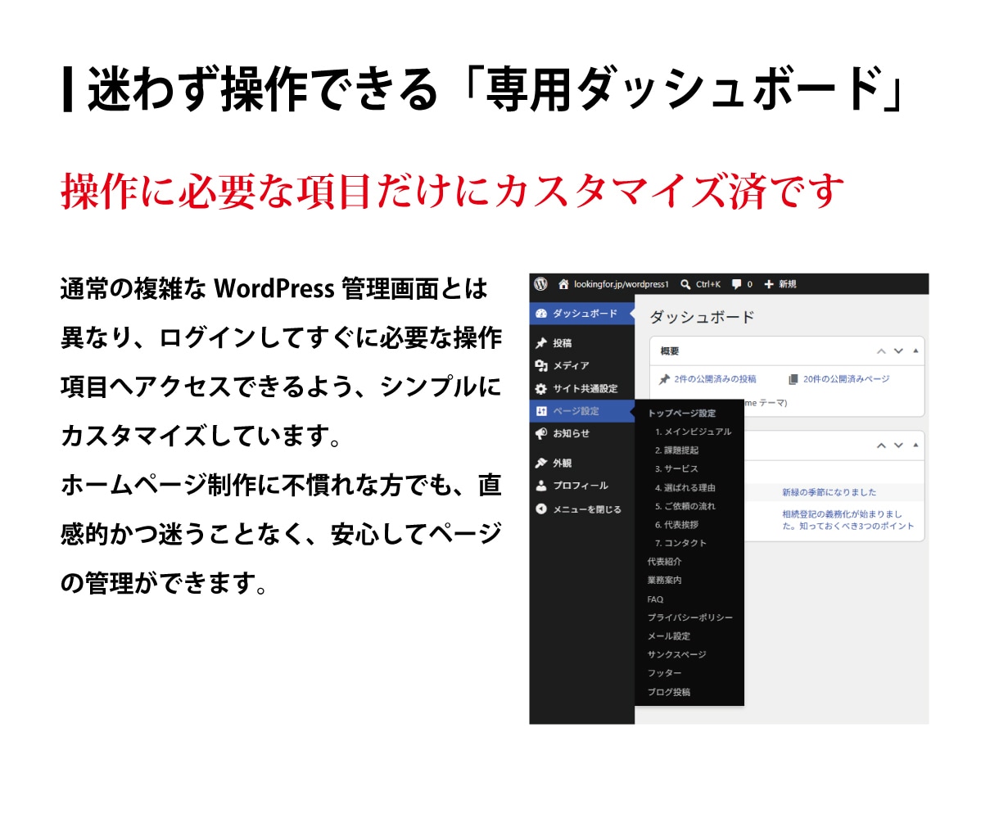
Task: Click the Ctrl+K search magnifier icon
Action: pos(685,284)
